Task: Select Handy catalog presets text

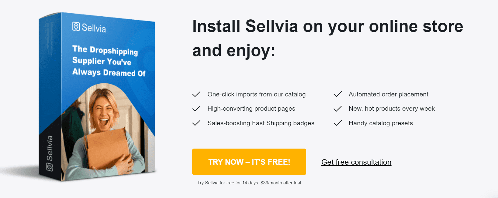Action: click(x=381, y=123)
